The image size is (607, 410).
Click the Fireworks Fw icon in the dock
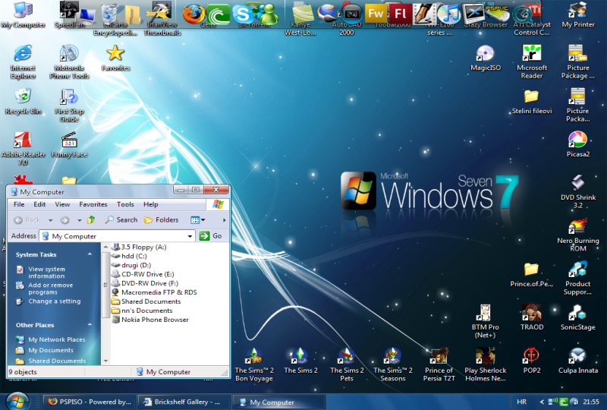click(x=376, y=14)
